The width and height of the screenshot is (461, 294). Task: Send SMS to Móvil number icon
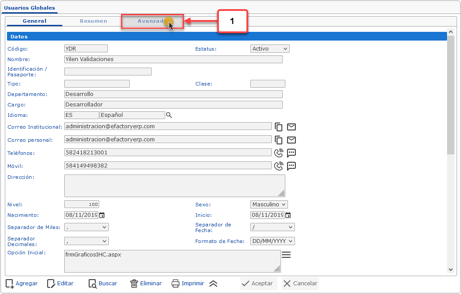click(291, 166)
